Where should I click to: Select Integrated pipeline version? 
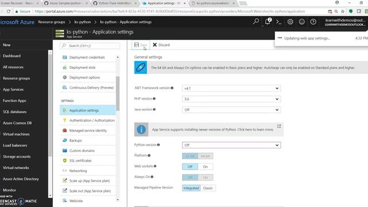(x=191, y=188)
